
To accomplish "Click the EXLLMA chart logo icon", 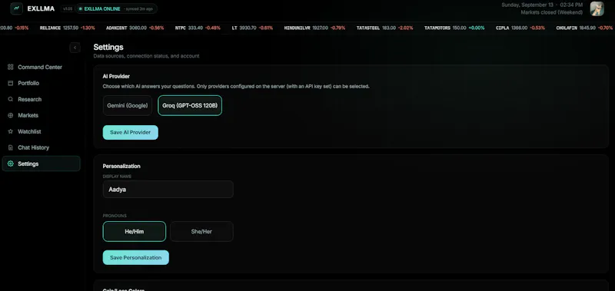I will tap(16, 8).
